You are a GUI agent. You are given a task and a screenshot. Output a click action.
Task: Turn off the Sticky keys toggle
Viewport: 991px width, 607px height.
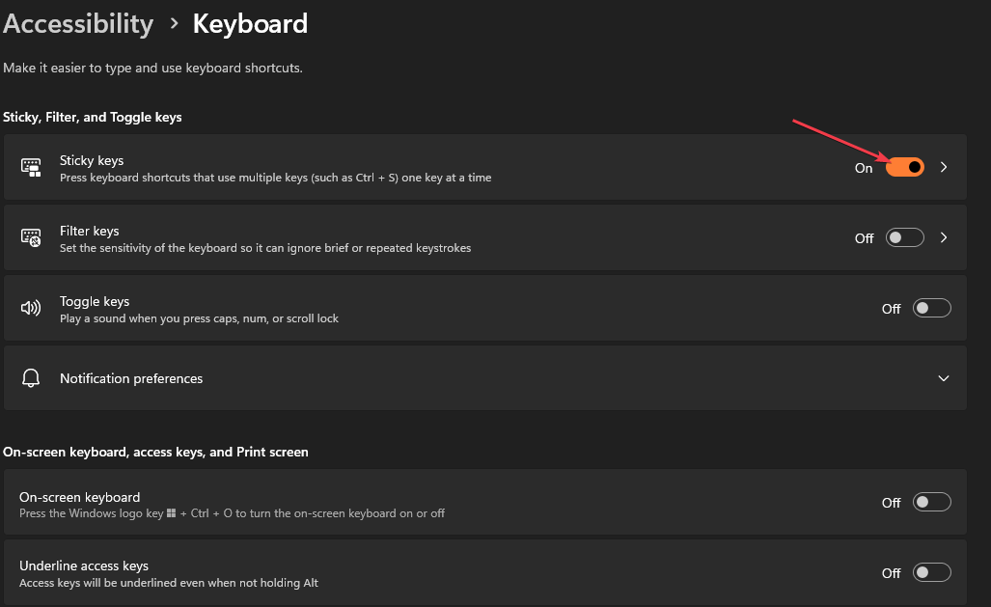[x=905, y=167]
